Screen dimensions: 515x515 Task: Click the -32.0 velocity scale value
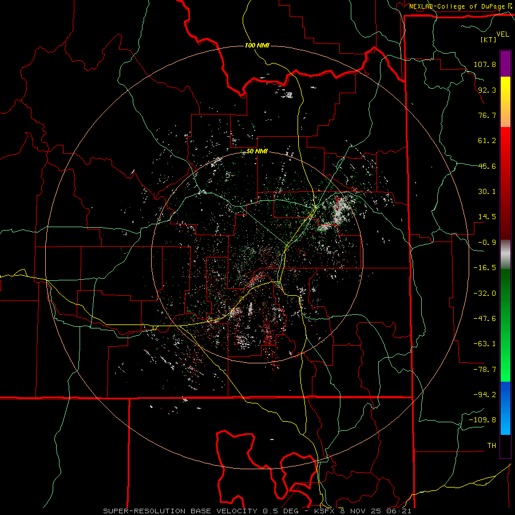tap(485, 294)
